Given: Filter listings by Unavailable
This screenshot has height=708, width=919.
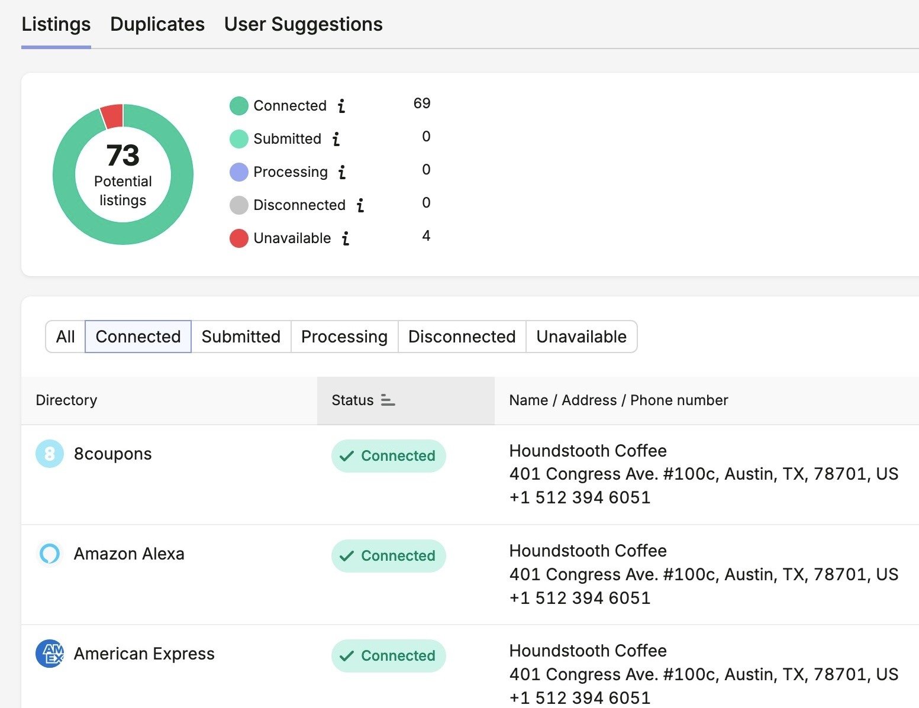Looking at the screenshot, I should tap(581, 337).
